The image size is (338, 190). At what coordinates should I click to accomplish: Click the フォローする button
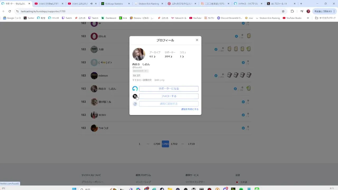169,96
